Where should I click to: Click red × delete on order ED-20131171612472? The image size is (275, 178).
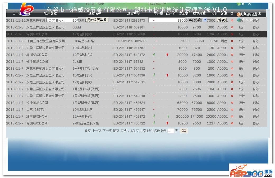click(x=232, y=55)
